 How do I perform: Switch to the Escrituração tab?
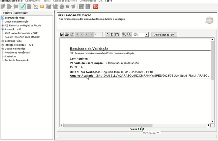click(x=21, y=13)
